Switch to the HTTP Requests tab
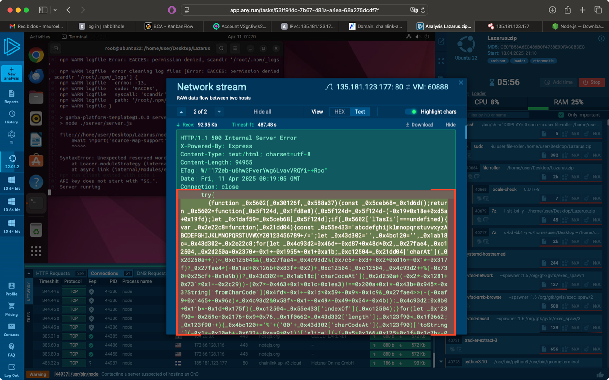The height and width of the screenshot is (380, 609). pyautogui.click(x=53, y=273)
